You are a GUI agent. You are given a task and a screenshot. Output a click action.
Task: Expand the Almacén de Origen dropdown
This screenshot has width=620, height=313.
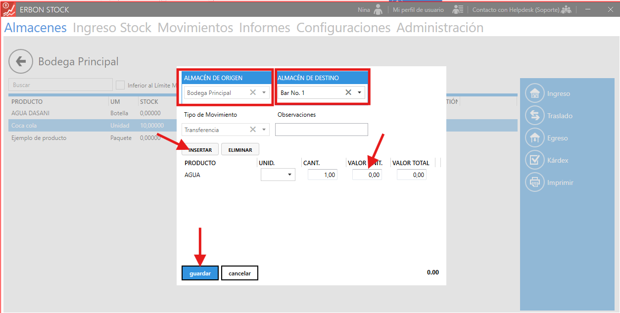pyautogui.click(x=264, y=92)
